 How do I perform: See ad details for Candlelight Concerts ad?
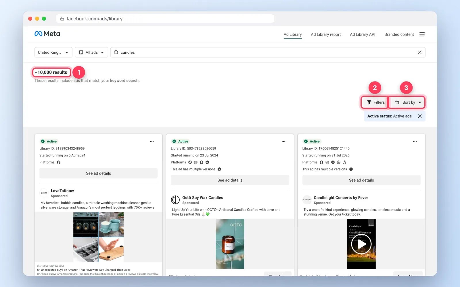coord(361,180)
